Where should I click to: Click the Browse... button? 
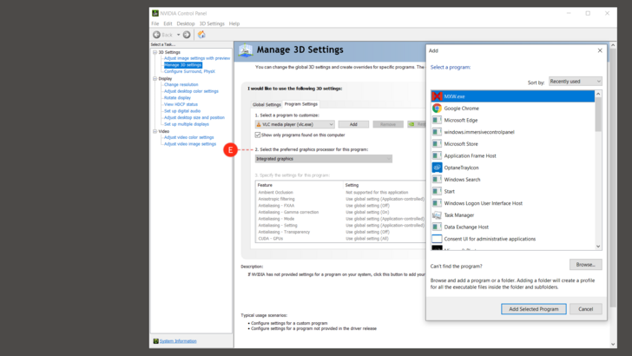(586, 265)
